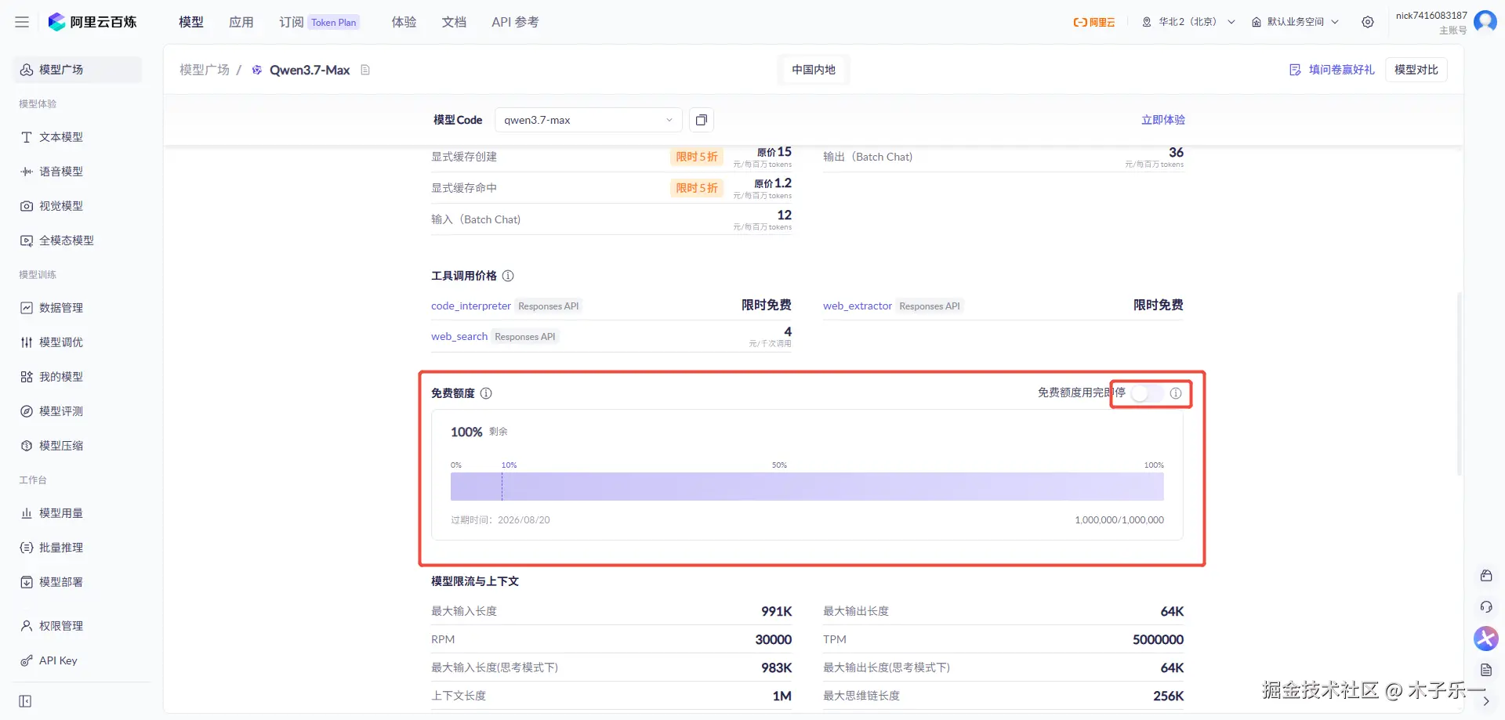The width and height of the screenshot is (1505, 720).
Task: Open 模型用量 in the sidebar
Action: [x=78, y=513]
